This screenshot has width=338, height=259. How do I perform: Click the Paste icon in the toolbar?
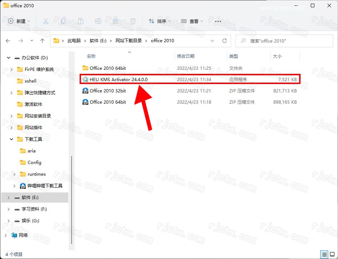click(x=81, y=21)
